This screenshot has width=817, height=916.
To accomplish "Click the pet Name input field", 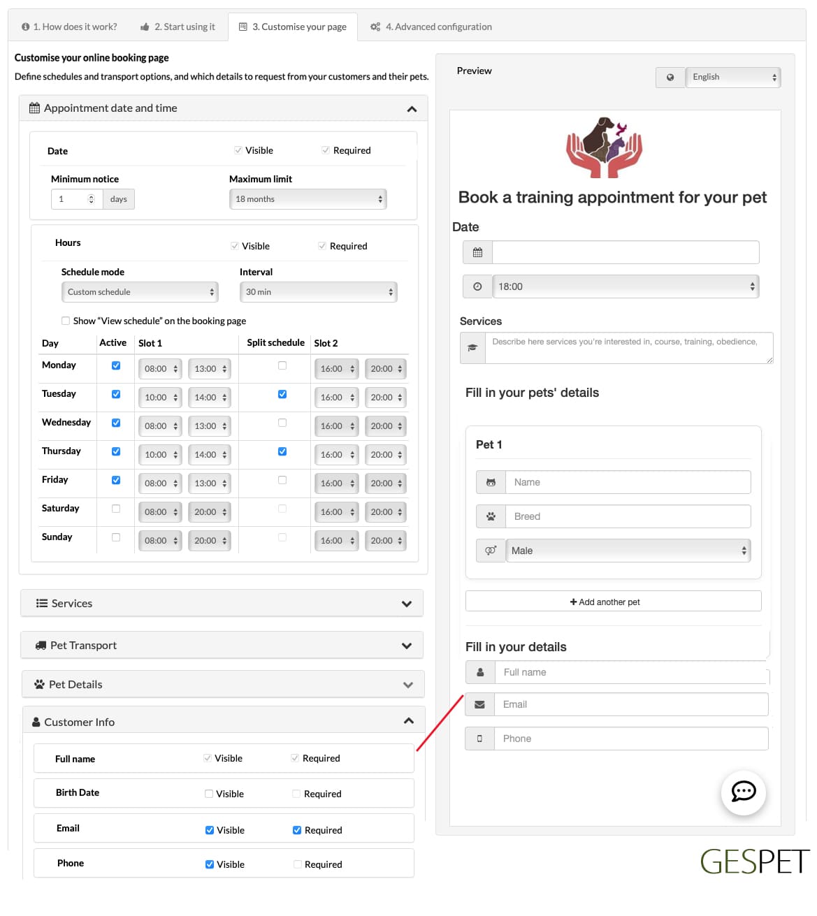I will pyautogui.click(x=628, y=482).
